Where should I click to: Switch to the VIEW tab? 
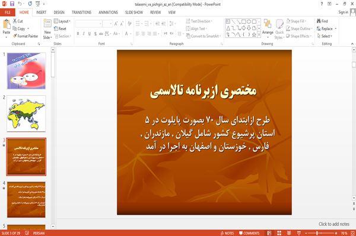[x=172, y=12]
